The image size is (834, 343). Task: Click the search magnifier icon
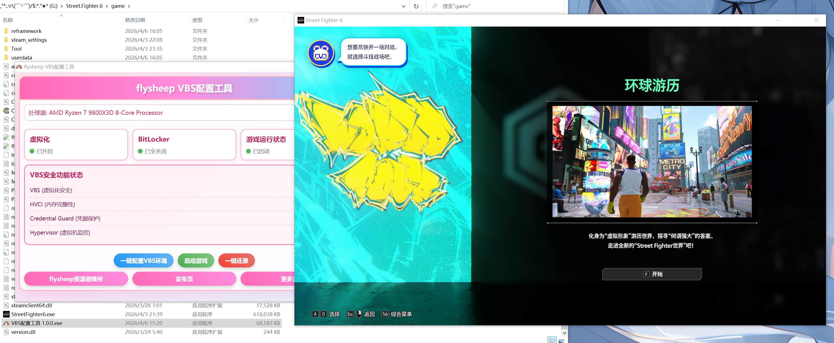tap(435, 6)
